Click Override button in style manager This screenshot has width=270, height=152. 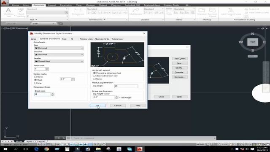[180, 72]
